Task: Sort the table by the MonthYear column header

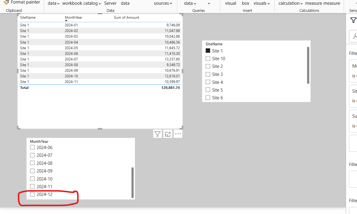Action: [x=73, y=17]
